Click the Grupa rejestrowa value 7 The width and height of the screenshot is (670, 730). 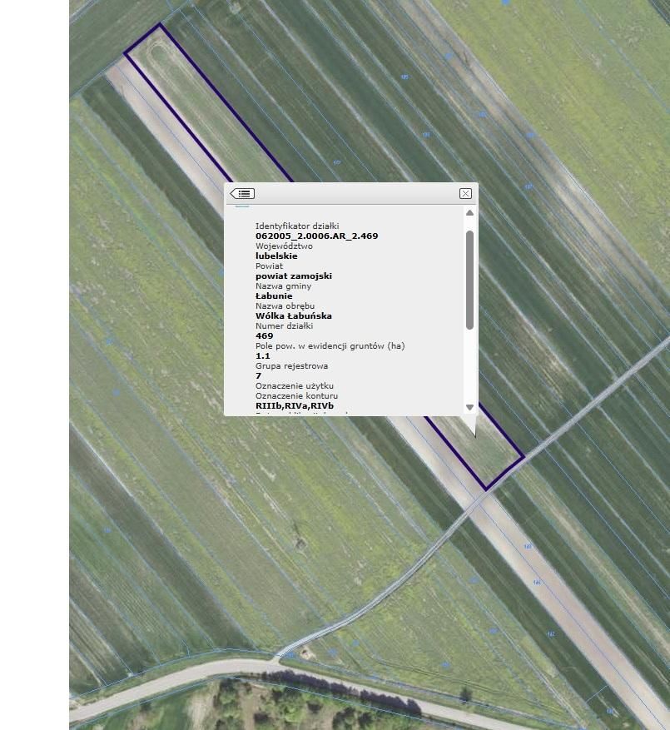[258, 376]
